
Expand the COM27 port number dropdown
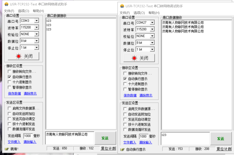click(152, 23)
